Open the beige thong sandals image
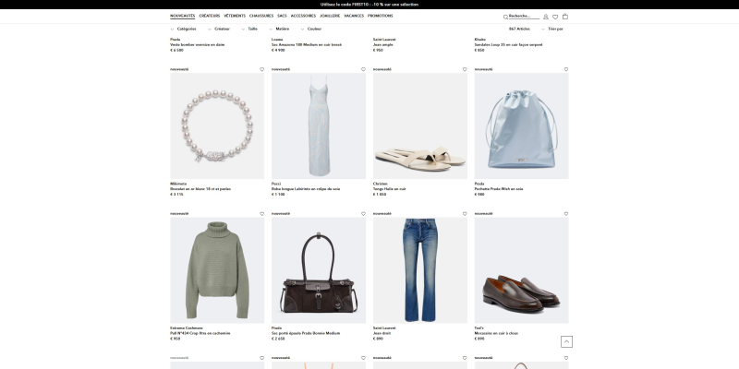The height and width of the screenshot is (369, 739). click(420, 125)
